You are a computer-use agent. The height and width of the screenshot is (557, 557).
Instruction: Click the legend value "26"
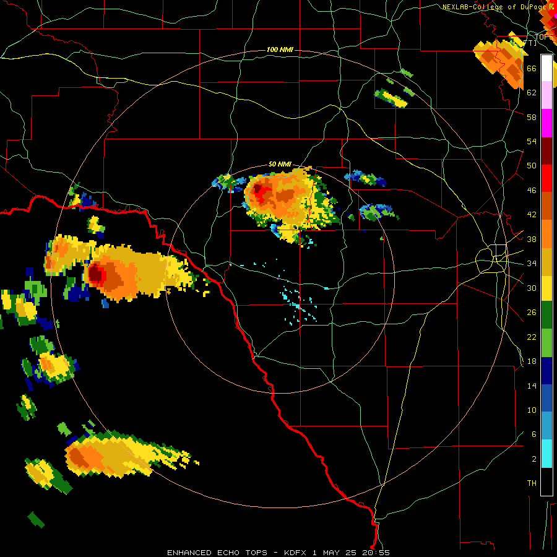click(532, 313)
